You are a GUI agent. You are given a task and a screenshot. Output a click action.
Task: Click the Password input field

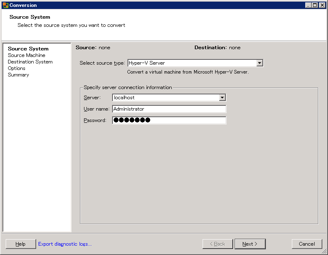[x=169, y=120]
